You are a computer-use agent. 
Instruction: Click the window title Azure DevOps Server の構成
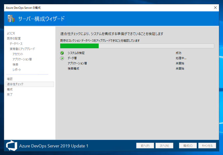tap(23, 8)
